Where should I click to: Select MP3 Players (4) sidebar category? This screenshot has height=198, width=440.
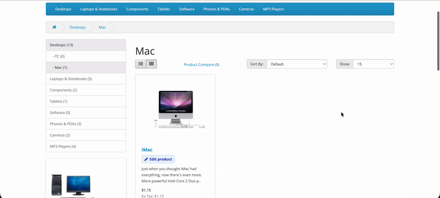[x=86, y=146]
